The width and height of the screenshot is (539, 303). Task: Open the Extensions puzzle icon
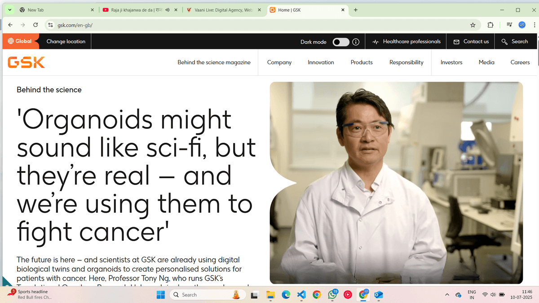tap(490, 25)
